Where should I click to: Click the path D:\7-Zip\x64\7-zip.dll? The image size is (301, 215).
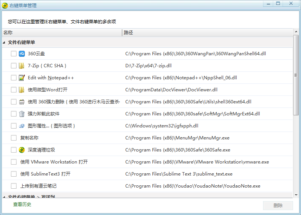click(x=148, y=66)
